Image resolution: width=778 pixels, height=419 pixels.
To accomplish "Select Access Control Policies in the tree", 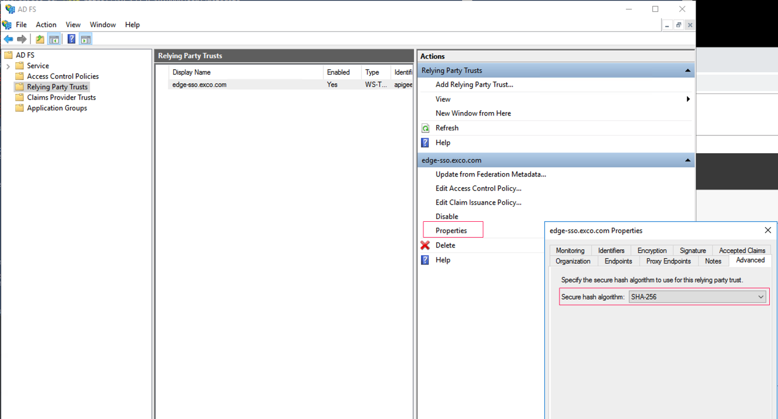I will 62,76.
